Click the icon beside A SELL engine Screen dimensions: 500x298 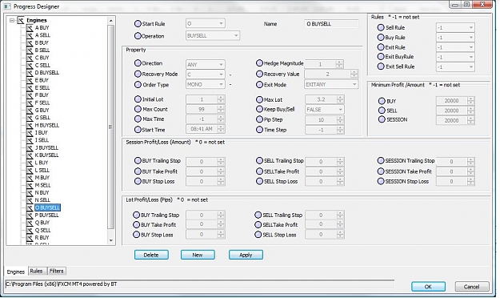30,35
